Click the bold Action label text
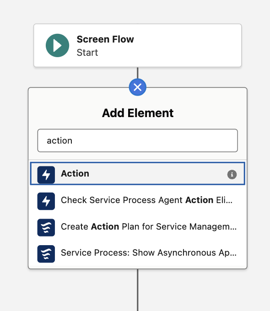This screenshot has height=311, width=270. coord(75,173)
